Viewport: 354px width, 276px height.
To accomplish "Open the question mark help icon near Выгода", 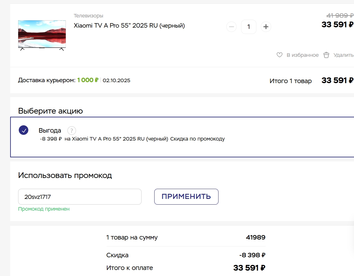I will click(72, 130).
